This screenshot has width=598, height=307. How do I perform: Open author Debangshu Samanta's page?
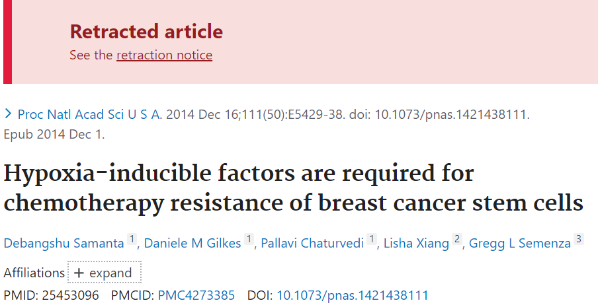pyautogui.click(x=64, y=243)
